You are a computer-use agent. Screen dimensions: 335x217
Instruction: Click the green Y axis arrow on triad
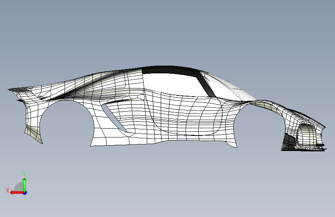(25, 185)
